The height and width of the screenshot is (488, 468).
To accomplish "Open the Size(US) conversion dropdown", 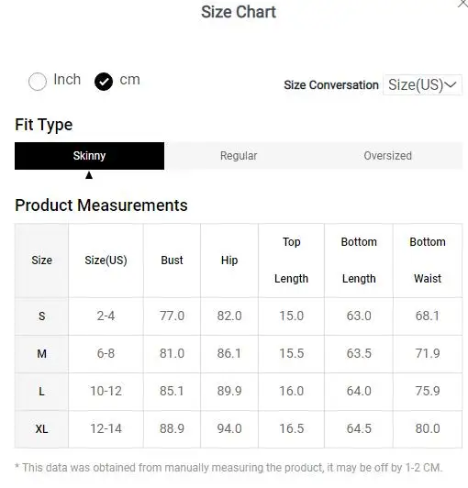I will click(422, 84).
